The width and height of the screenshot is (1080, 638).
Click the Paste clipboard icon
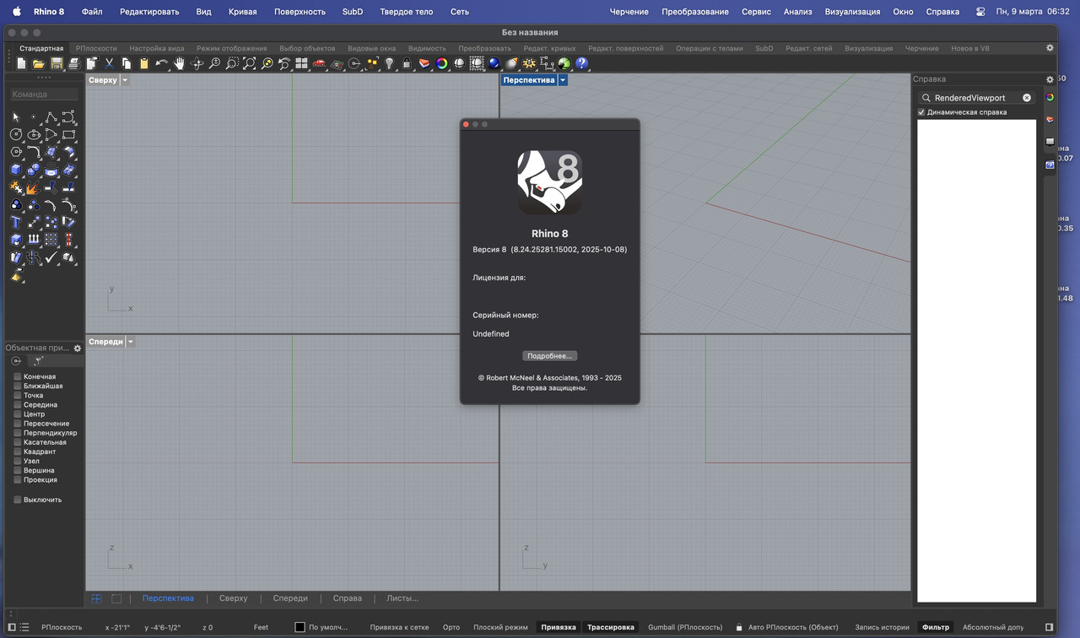point(144,63)
